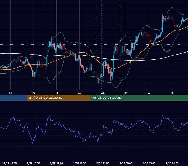Screen dimensions: 188x166
Task: Click the 8/26 00:00 oscillator time label
Action: pos(126,163)
